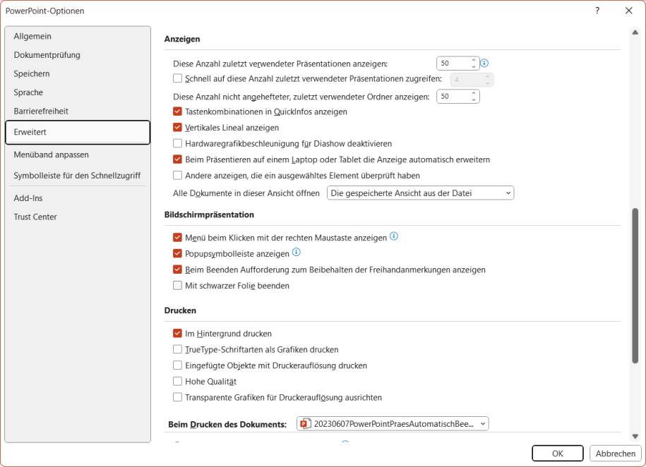
Task: Check Mit schwarzer Folie beenden
Action: [177, 286]
